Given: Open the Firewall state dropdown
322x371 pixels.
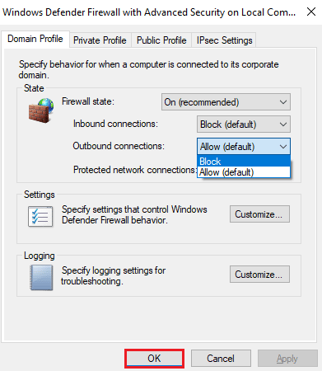Looking at the screenshot, I should [226, 102].
